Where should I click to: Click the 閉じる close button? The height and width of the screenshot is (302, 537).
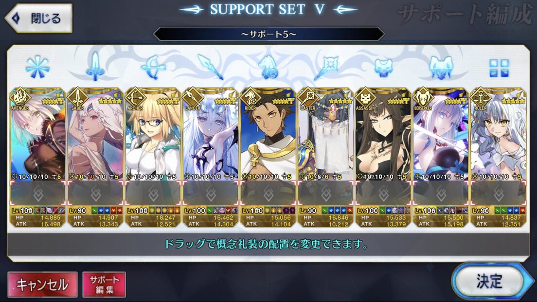[x=38, y=18]
